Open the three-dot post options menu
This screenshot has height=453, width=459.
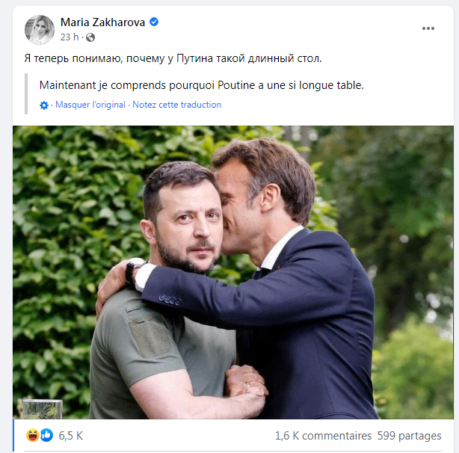(428, 28)
